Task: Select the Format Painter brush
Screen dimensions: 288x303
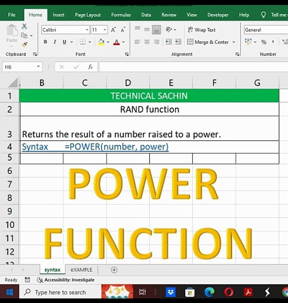Action: pos(24,45)
